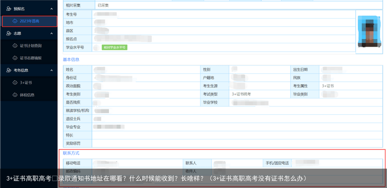
Task: Collapse the 预报名 section
Action: pyautogui.click(x=51, y=8)
